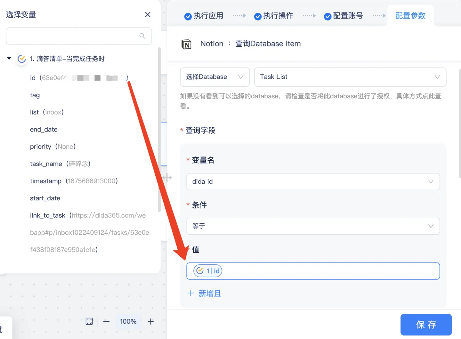Click the panel resize handle arrows icon
This screenshot has height=339, width=461.
(x=167, y=177)
